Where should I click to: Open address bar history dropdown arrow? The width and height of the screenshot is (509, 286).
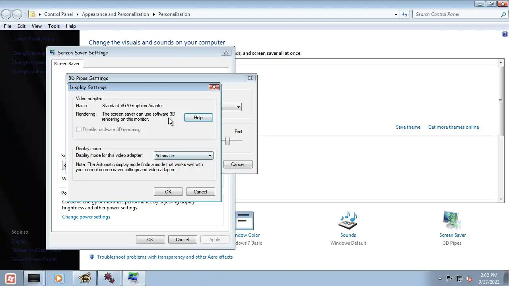tap(396, 14)
